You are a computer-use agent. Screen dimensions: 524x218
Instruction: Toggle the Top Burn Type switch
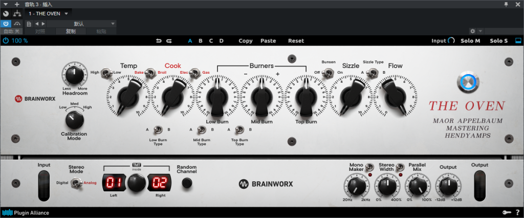coord(239,129)
